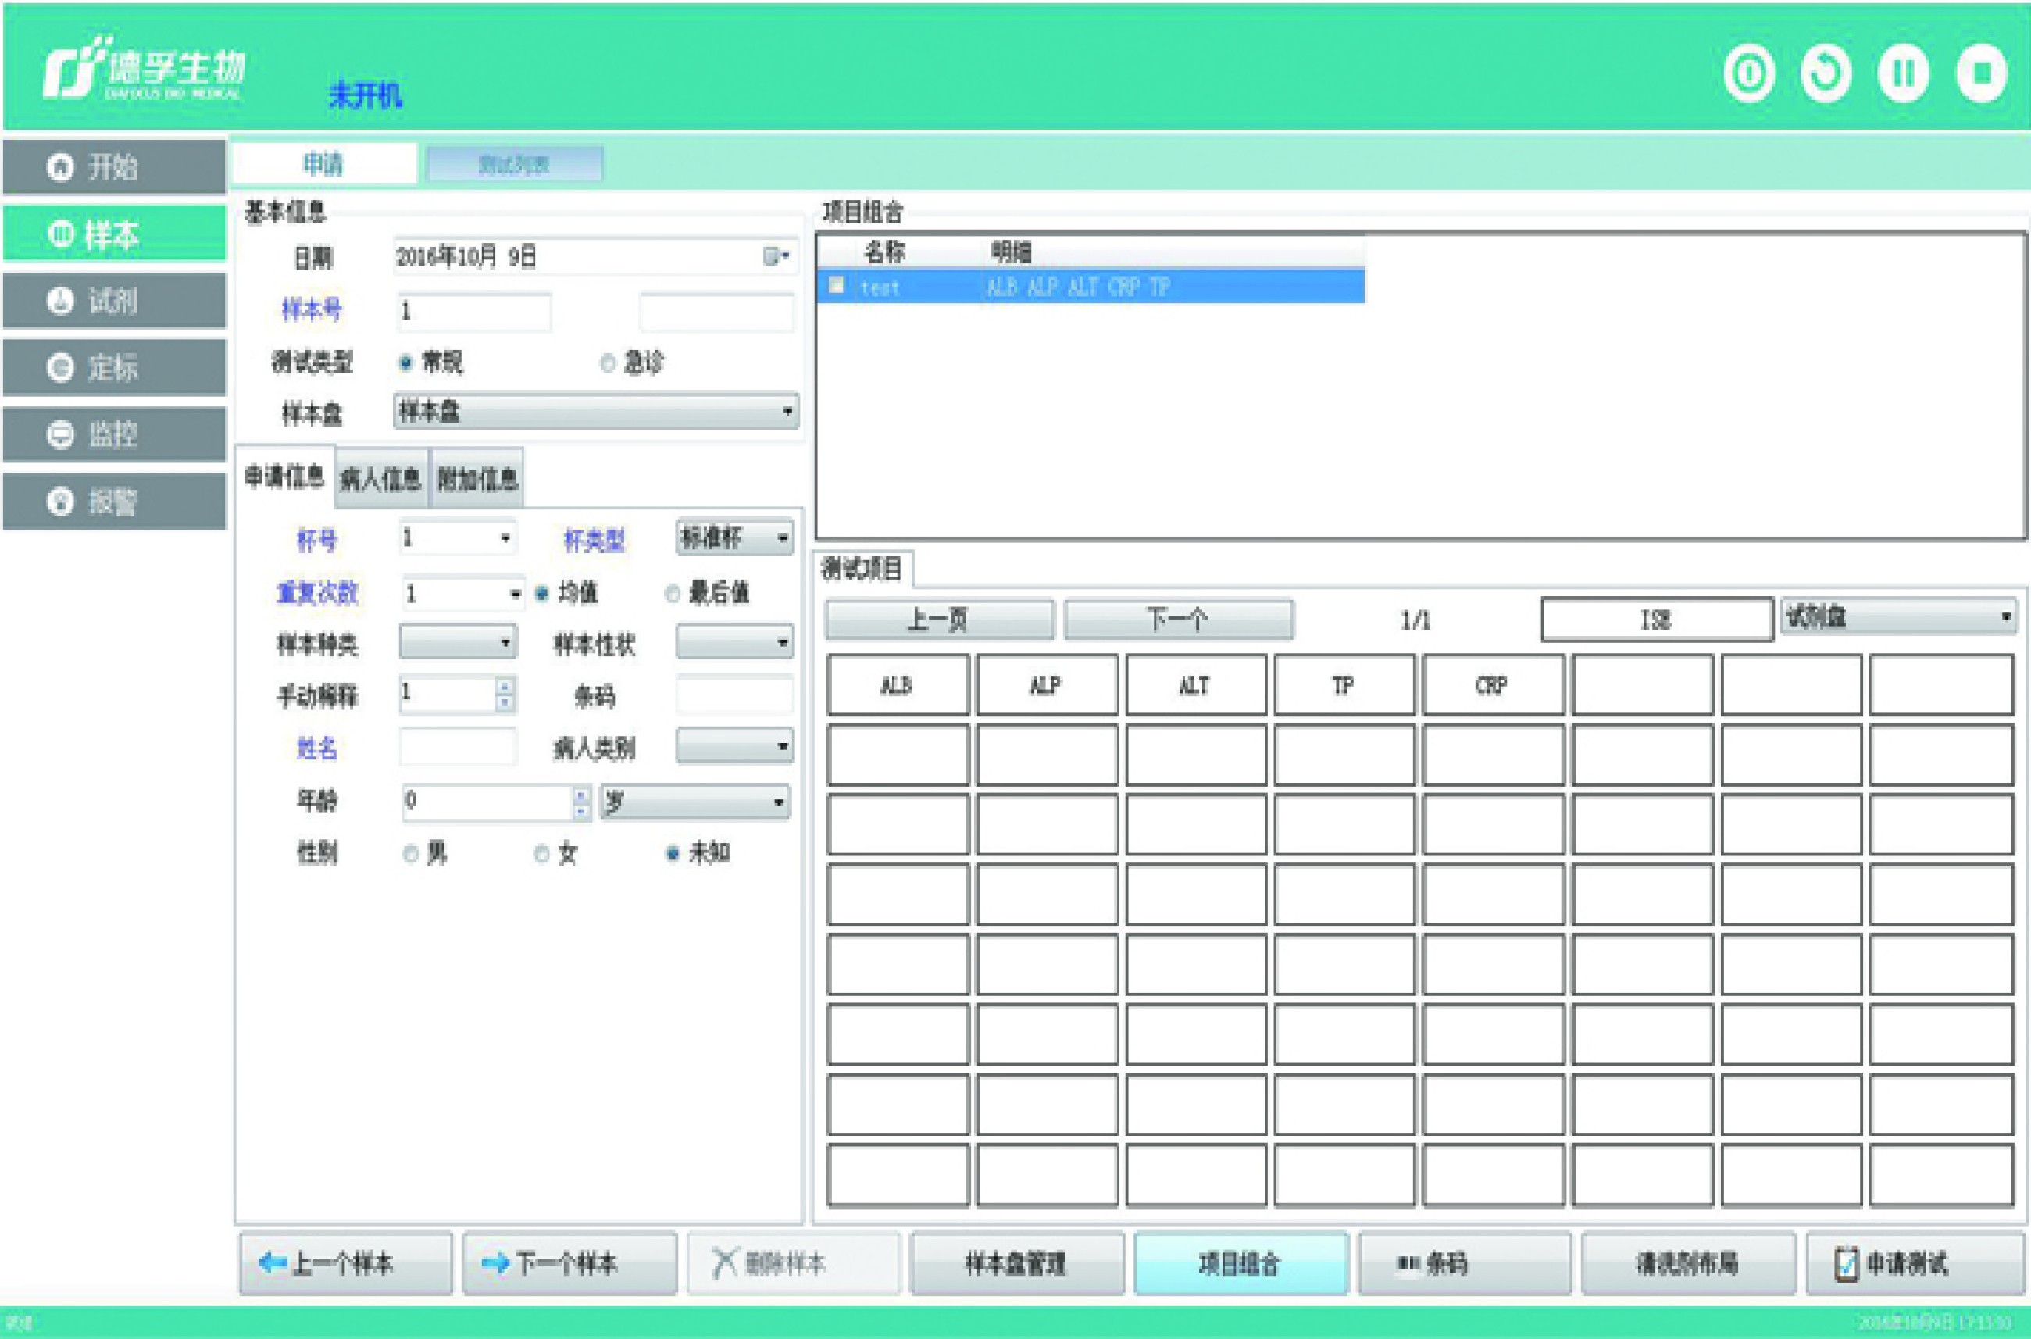Open the 报警 sidebar section
This screenshot has width=2031, height=1339.
tap(114, 502)
